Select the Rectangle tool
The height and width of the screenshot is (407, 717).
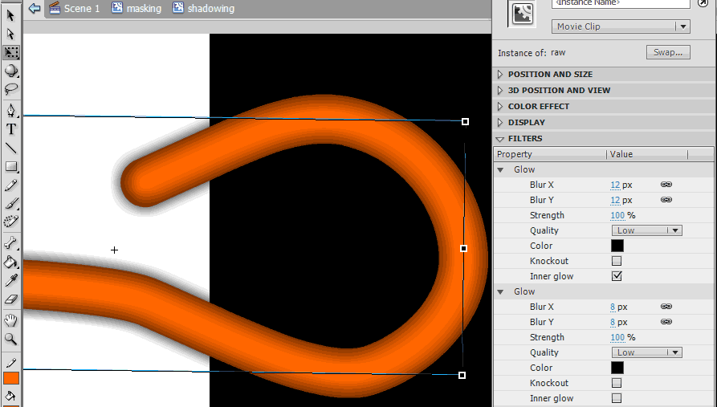coord(11,167)
